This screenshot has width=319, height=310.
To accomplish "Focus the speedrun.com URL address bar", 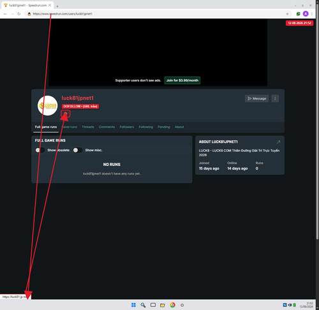I will click(158, 14).
